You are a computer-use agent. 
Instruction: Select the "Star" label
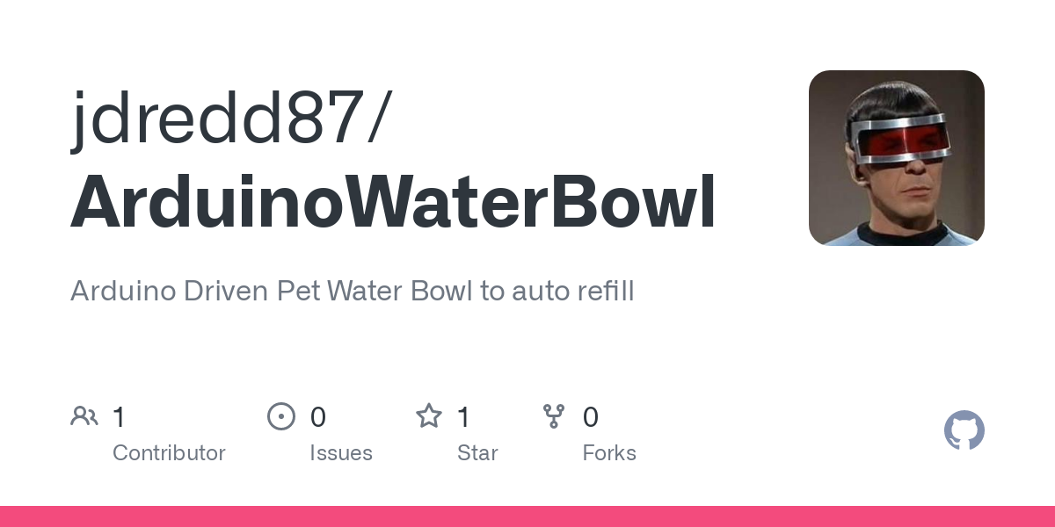pos(477,453)
